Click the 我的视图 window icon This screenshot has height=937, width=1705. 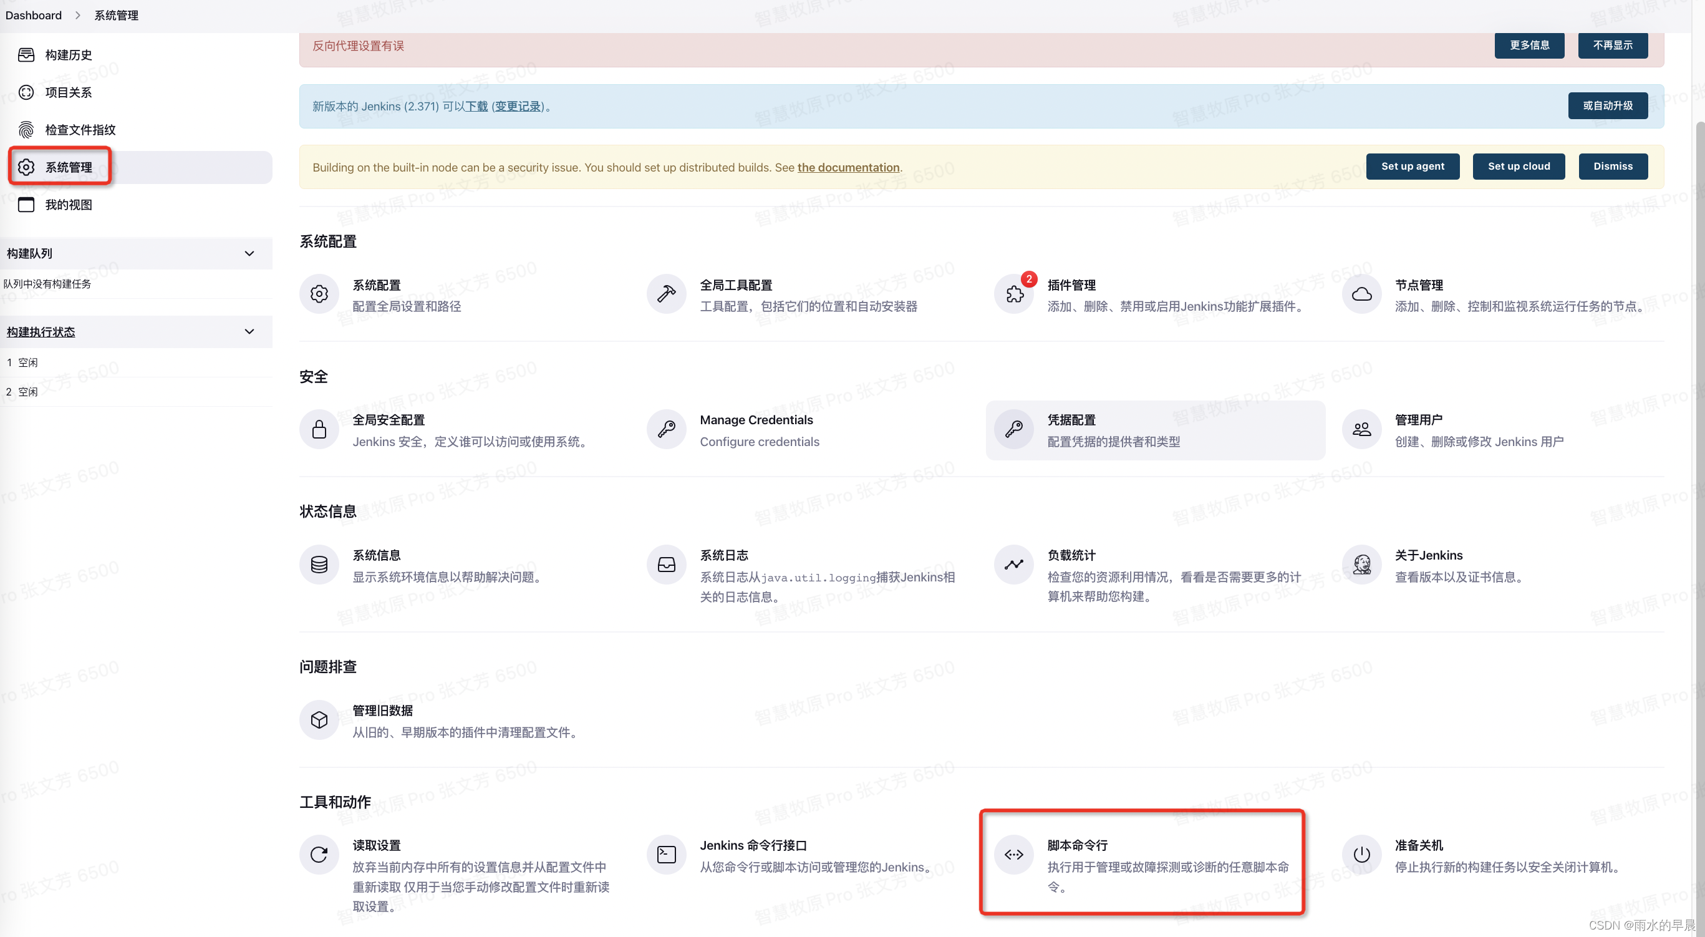pos(26,205)
